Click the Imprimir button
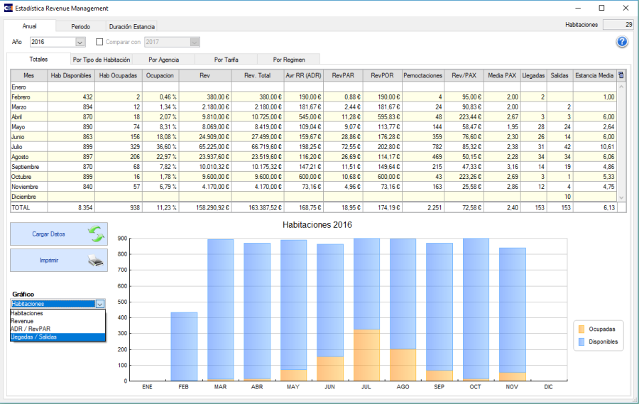The image size is (639, 404). [x=59, y=260]
